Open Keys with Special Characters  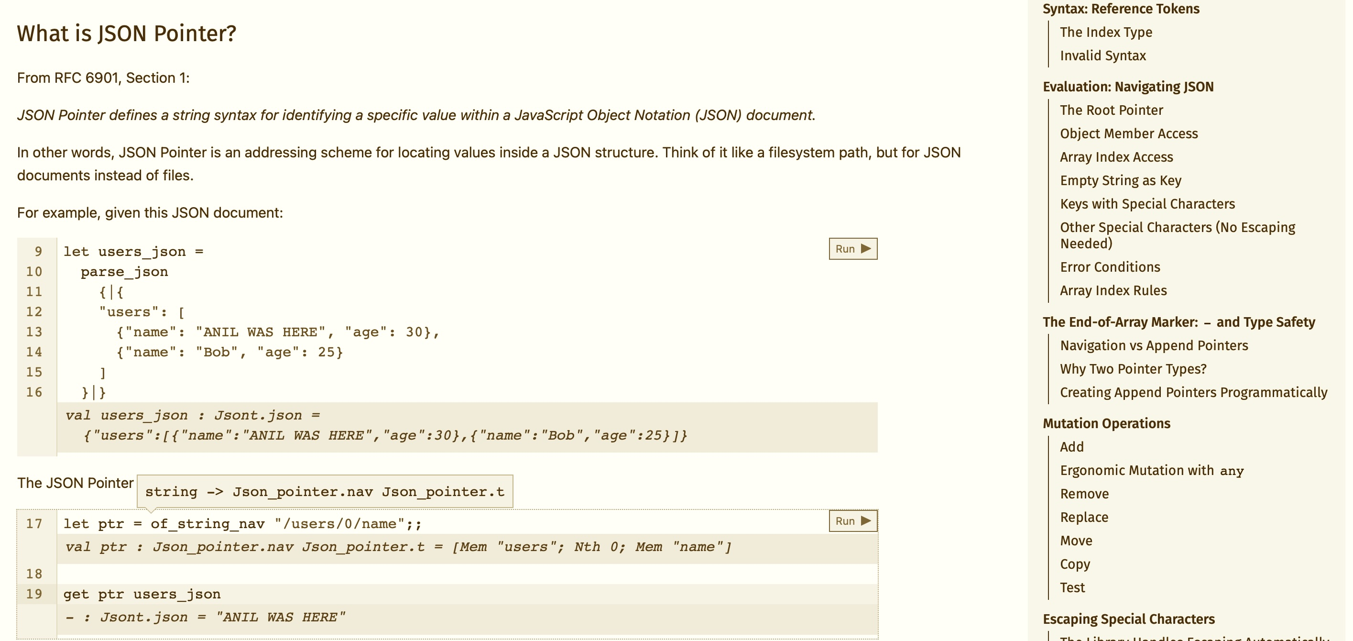1147,203
